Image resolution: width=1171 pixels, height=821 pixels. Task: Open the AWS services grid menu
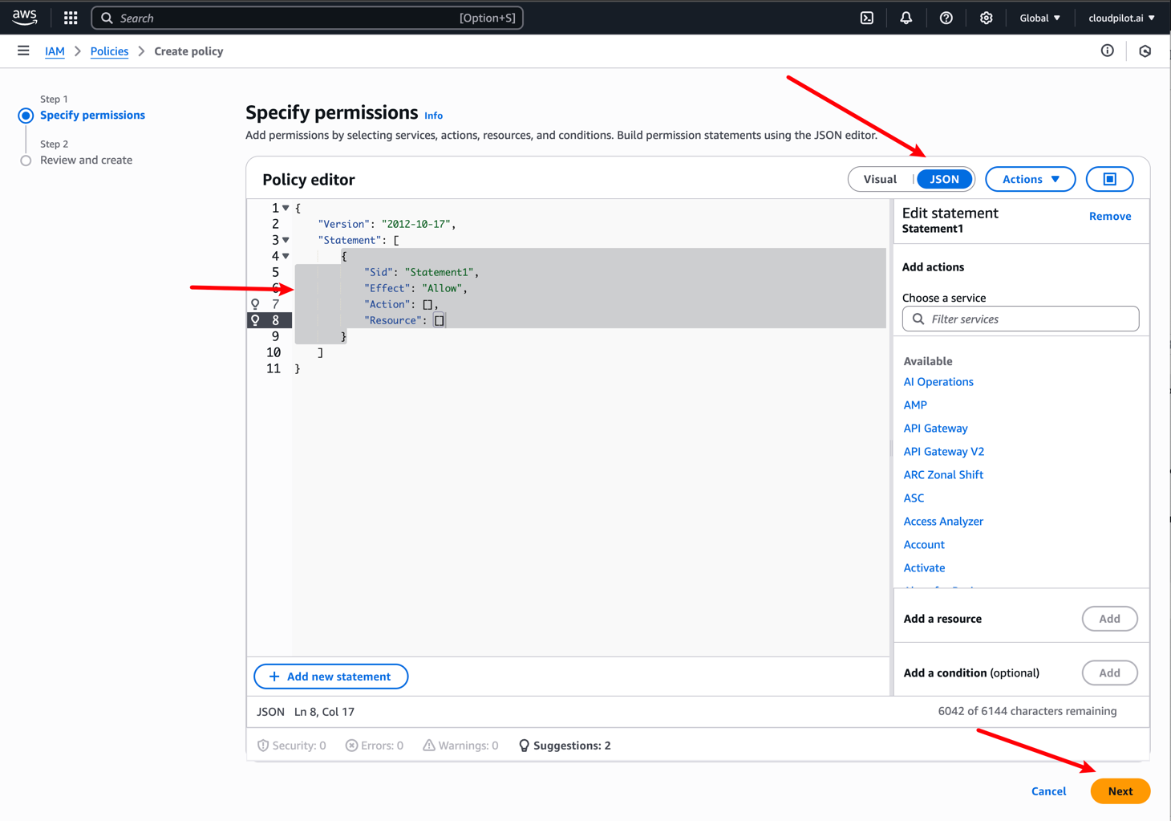pos(70,17)
